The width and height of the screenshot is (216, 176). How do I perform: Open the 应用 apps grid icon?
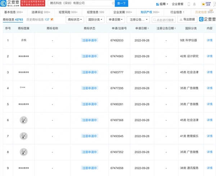coord(157,4)
